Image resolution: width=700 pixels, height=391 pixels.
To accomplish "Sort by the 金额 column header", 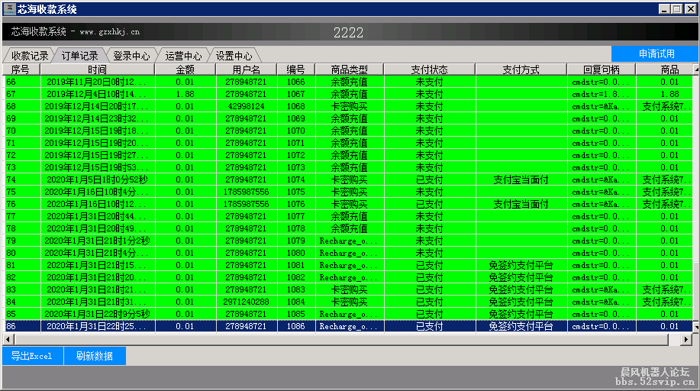I will [x=185, y=69].
